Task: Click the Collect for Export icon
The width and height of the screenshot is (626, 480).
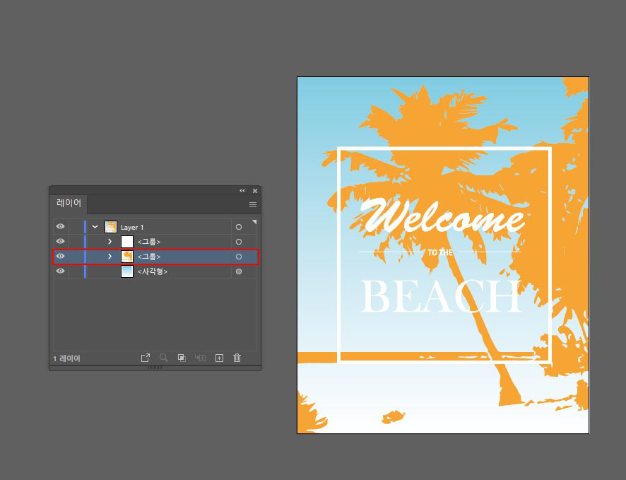Action: click(x=146, y=358)
